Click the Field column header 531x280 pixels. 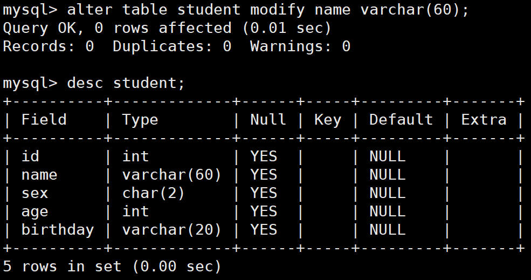coord(44,120)
